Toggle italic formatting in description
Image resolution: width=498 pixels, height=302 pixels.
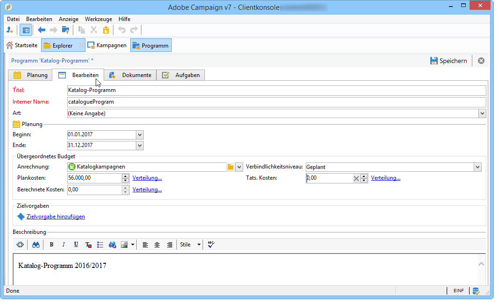pos(63,245)
